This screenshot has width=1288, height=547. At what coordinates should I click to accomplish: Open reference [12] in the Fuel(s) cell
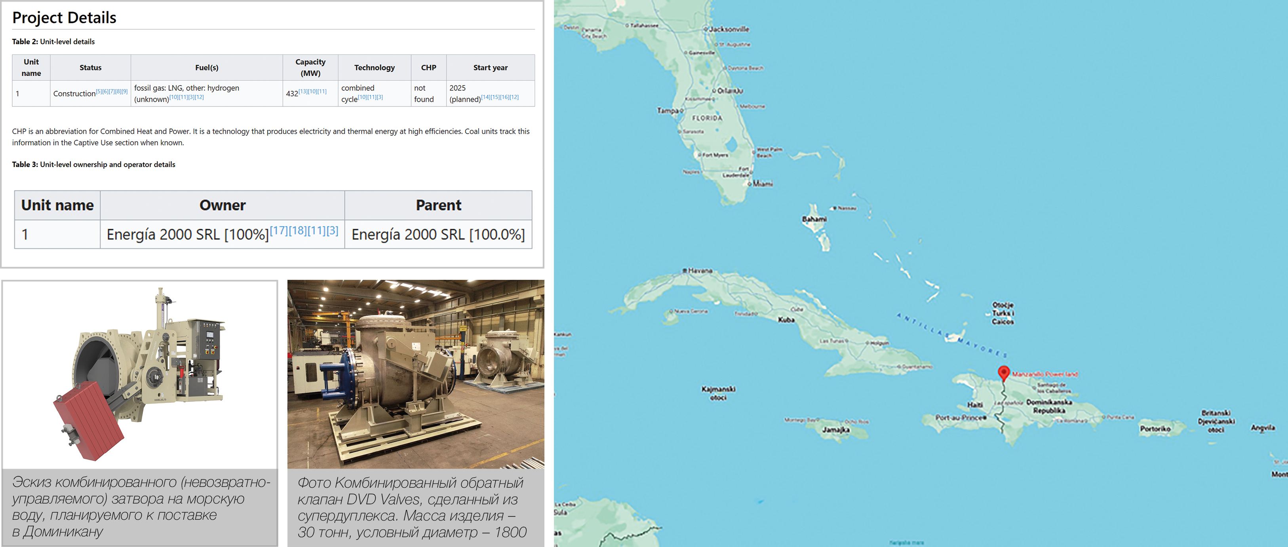click(199, 97)
